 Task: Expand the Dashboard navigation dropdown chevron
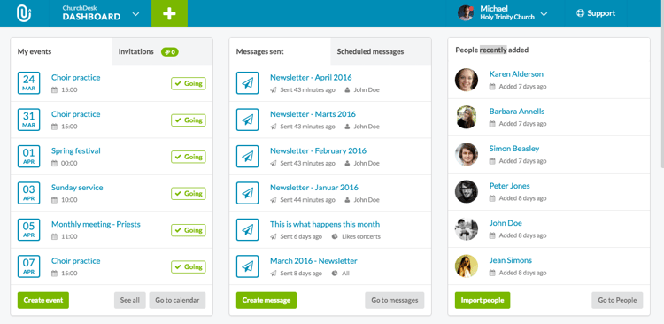point(135,13)
